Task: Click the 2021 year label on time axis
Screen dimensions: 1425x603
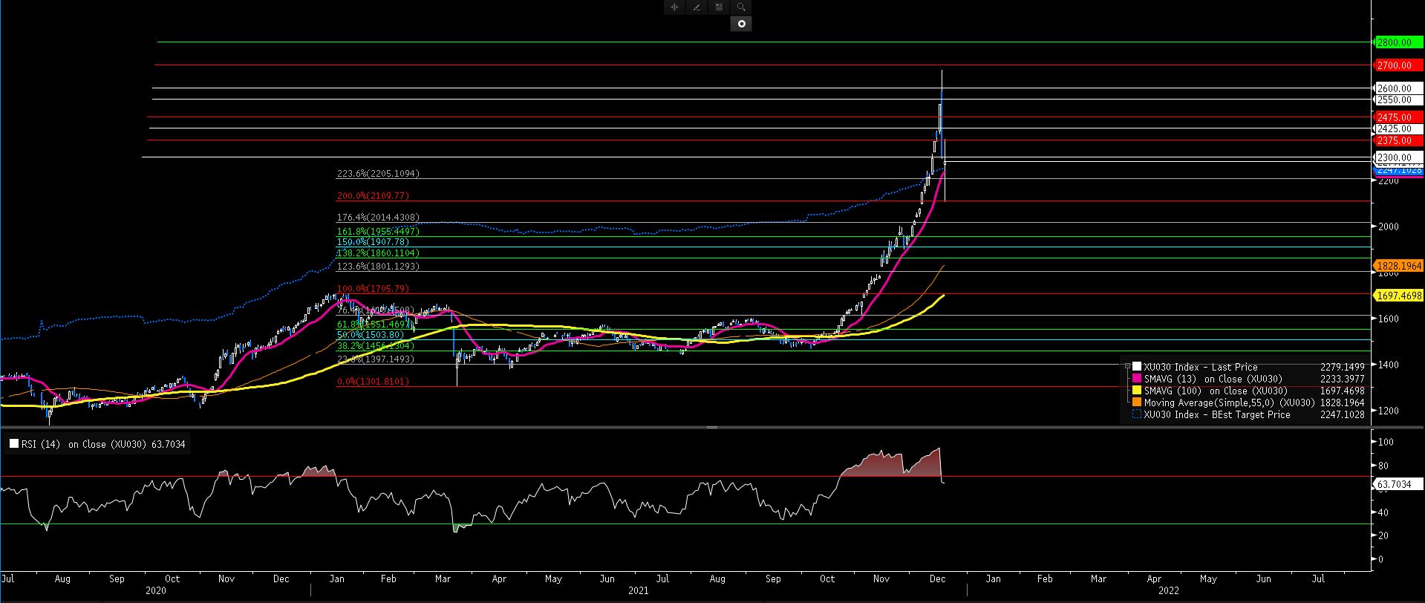Action: click(638, 591)
